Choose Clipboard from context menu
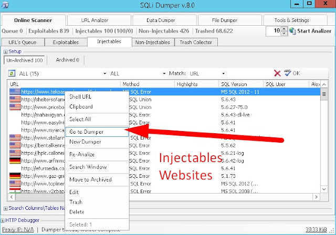The height and width of the screenshot is (235, 336). [x=97, y=106]
